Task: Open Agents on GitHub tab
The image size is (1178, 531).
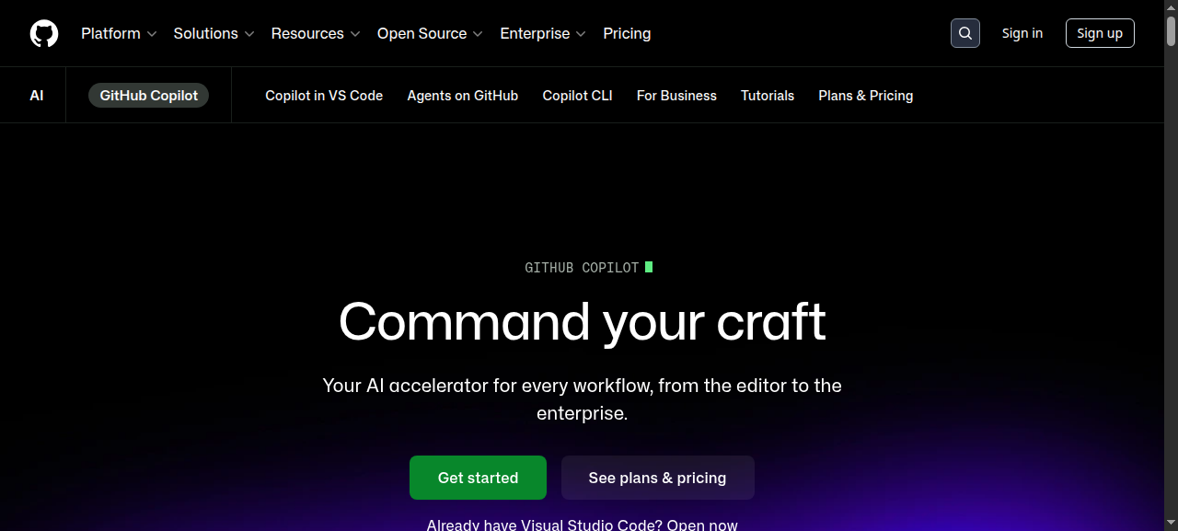Action: [463, 96]
